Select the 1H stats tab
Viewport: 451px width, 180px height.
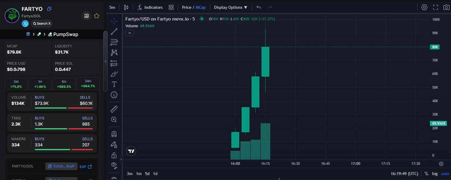(x=40, y=84)
